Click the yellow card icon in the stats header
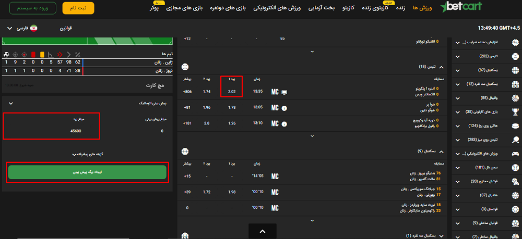The height and width of the screenshot is (239, 522). pos(42,55)
